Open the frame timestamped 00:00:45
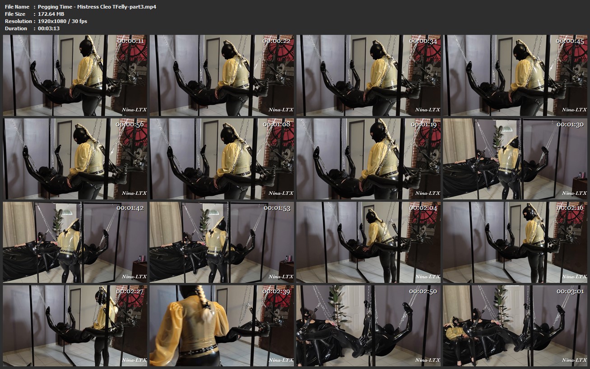590x369 pixels. [515, 75]
